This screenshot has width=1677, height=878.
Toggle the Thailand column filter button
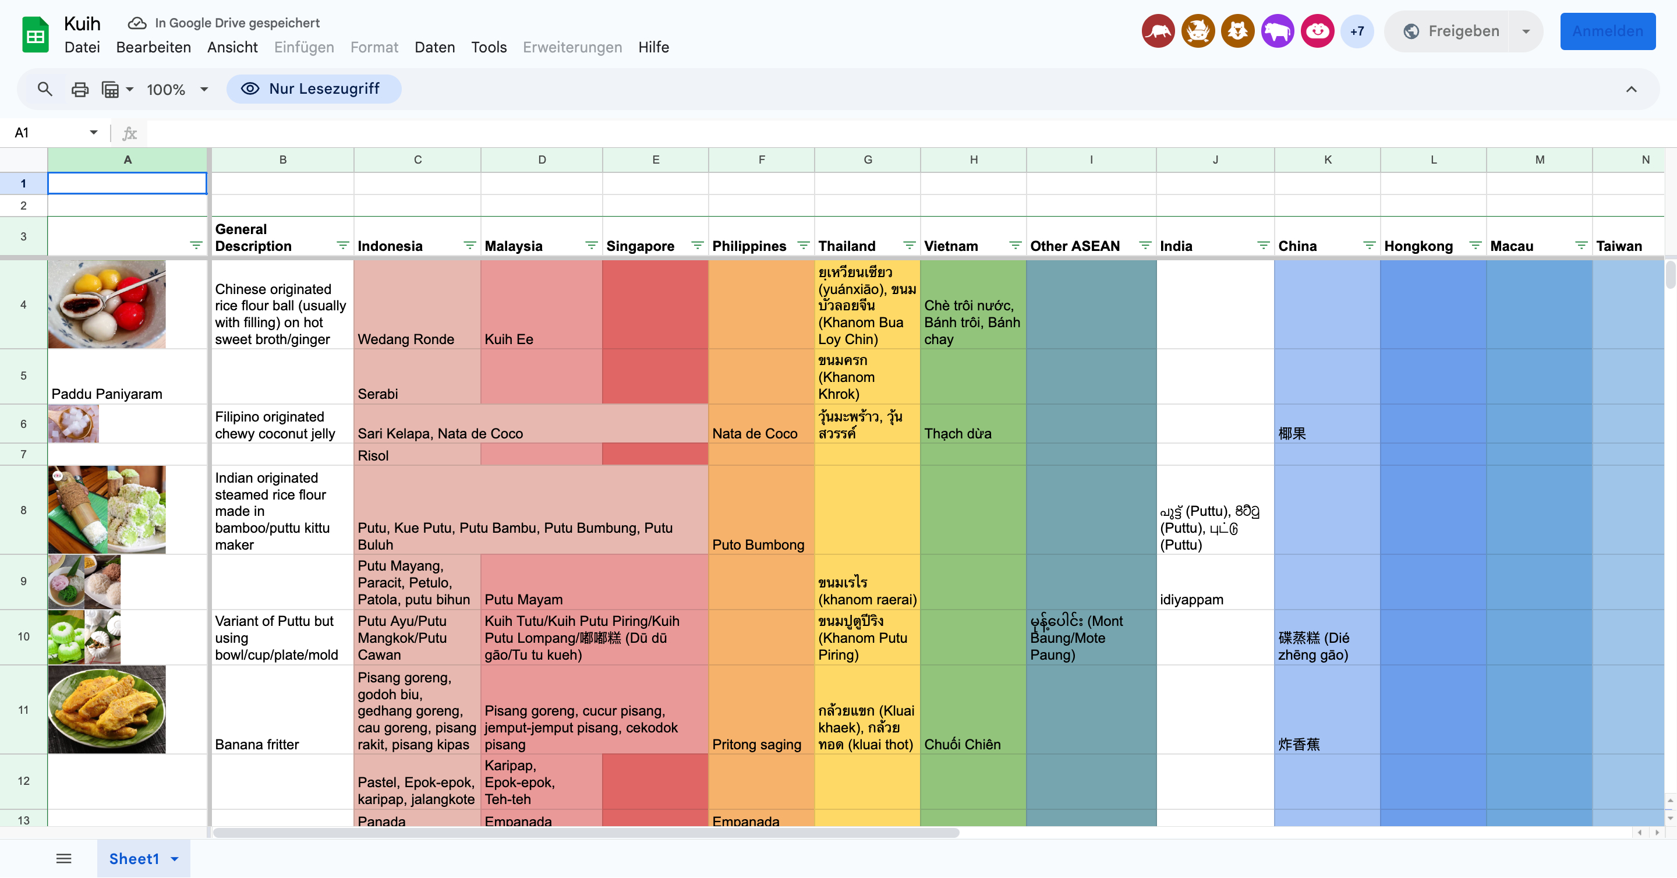pyautogui.click(x=909, y=245)
